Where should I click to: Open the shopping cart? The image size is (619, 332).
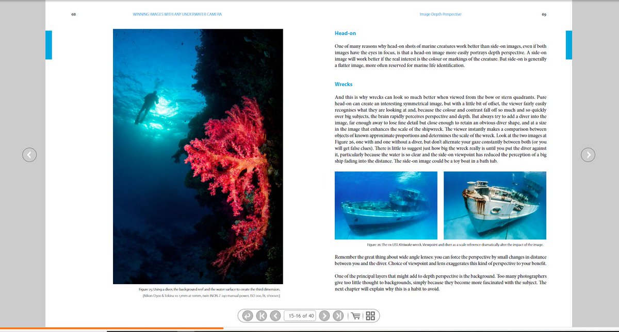click(355, 316)
